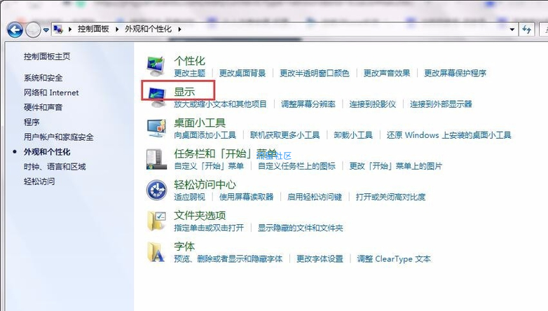Open the recent pages dropdown arrow

click(46, 30)
